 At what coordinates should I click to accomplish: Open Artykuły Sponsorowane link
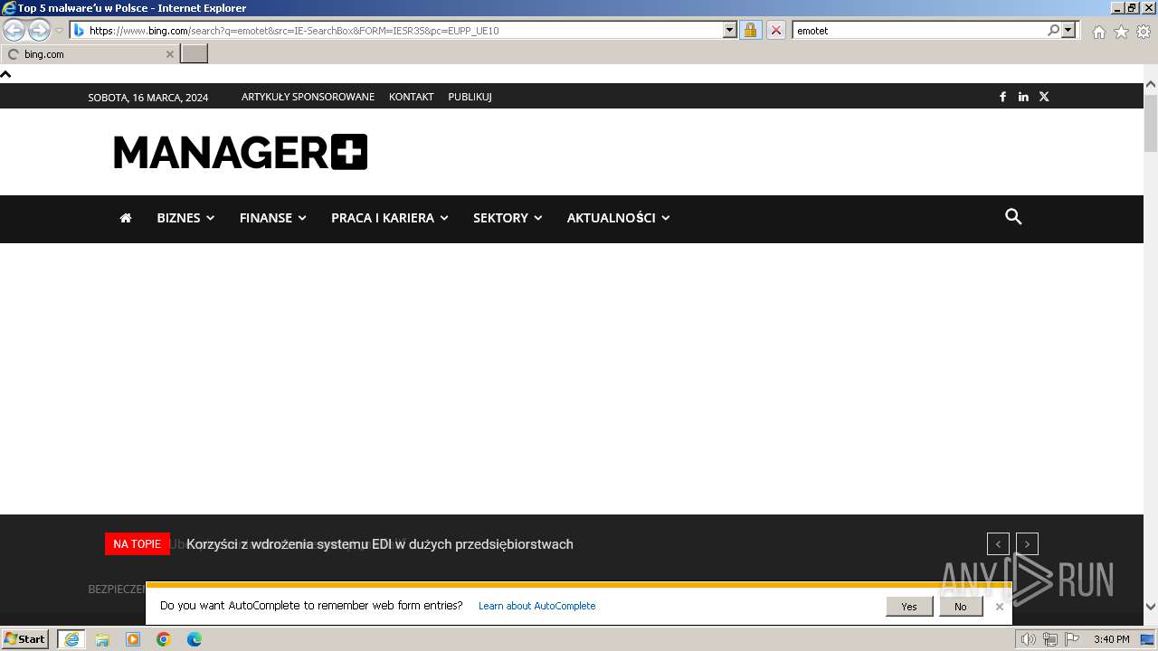(308, 97)
